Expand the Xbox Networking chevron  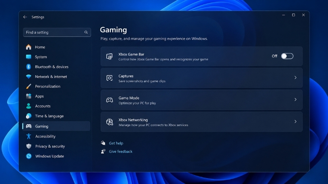coord(295,121)
